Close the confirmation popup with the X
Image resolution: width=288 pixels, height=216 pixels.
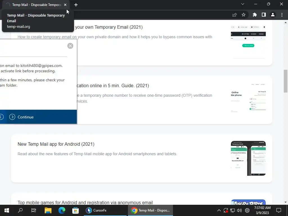click(70, 46)
